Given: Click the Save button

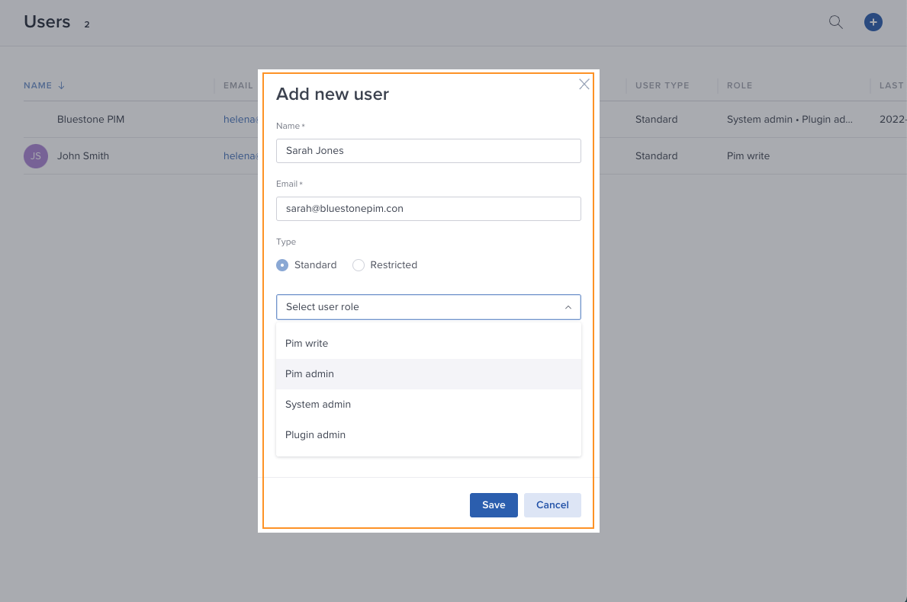Looking at the screenshot, I should point(494,505).
